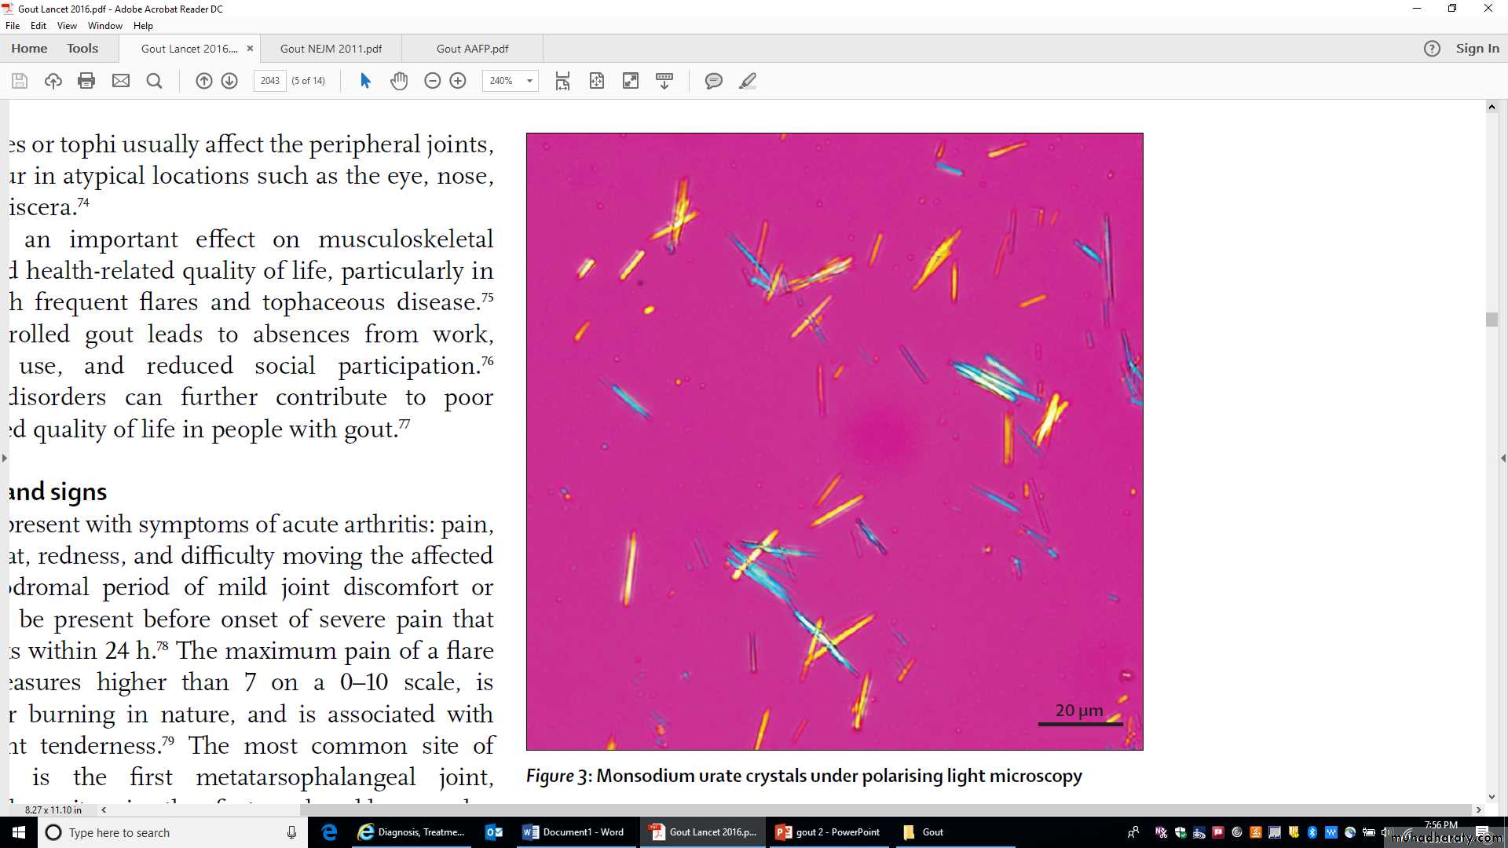Switch to Gout NEJM 2011.pdf tab
1508x848 pixels.
pos(331,49)
